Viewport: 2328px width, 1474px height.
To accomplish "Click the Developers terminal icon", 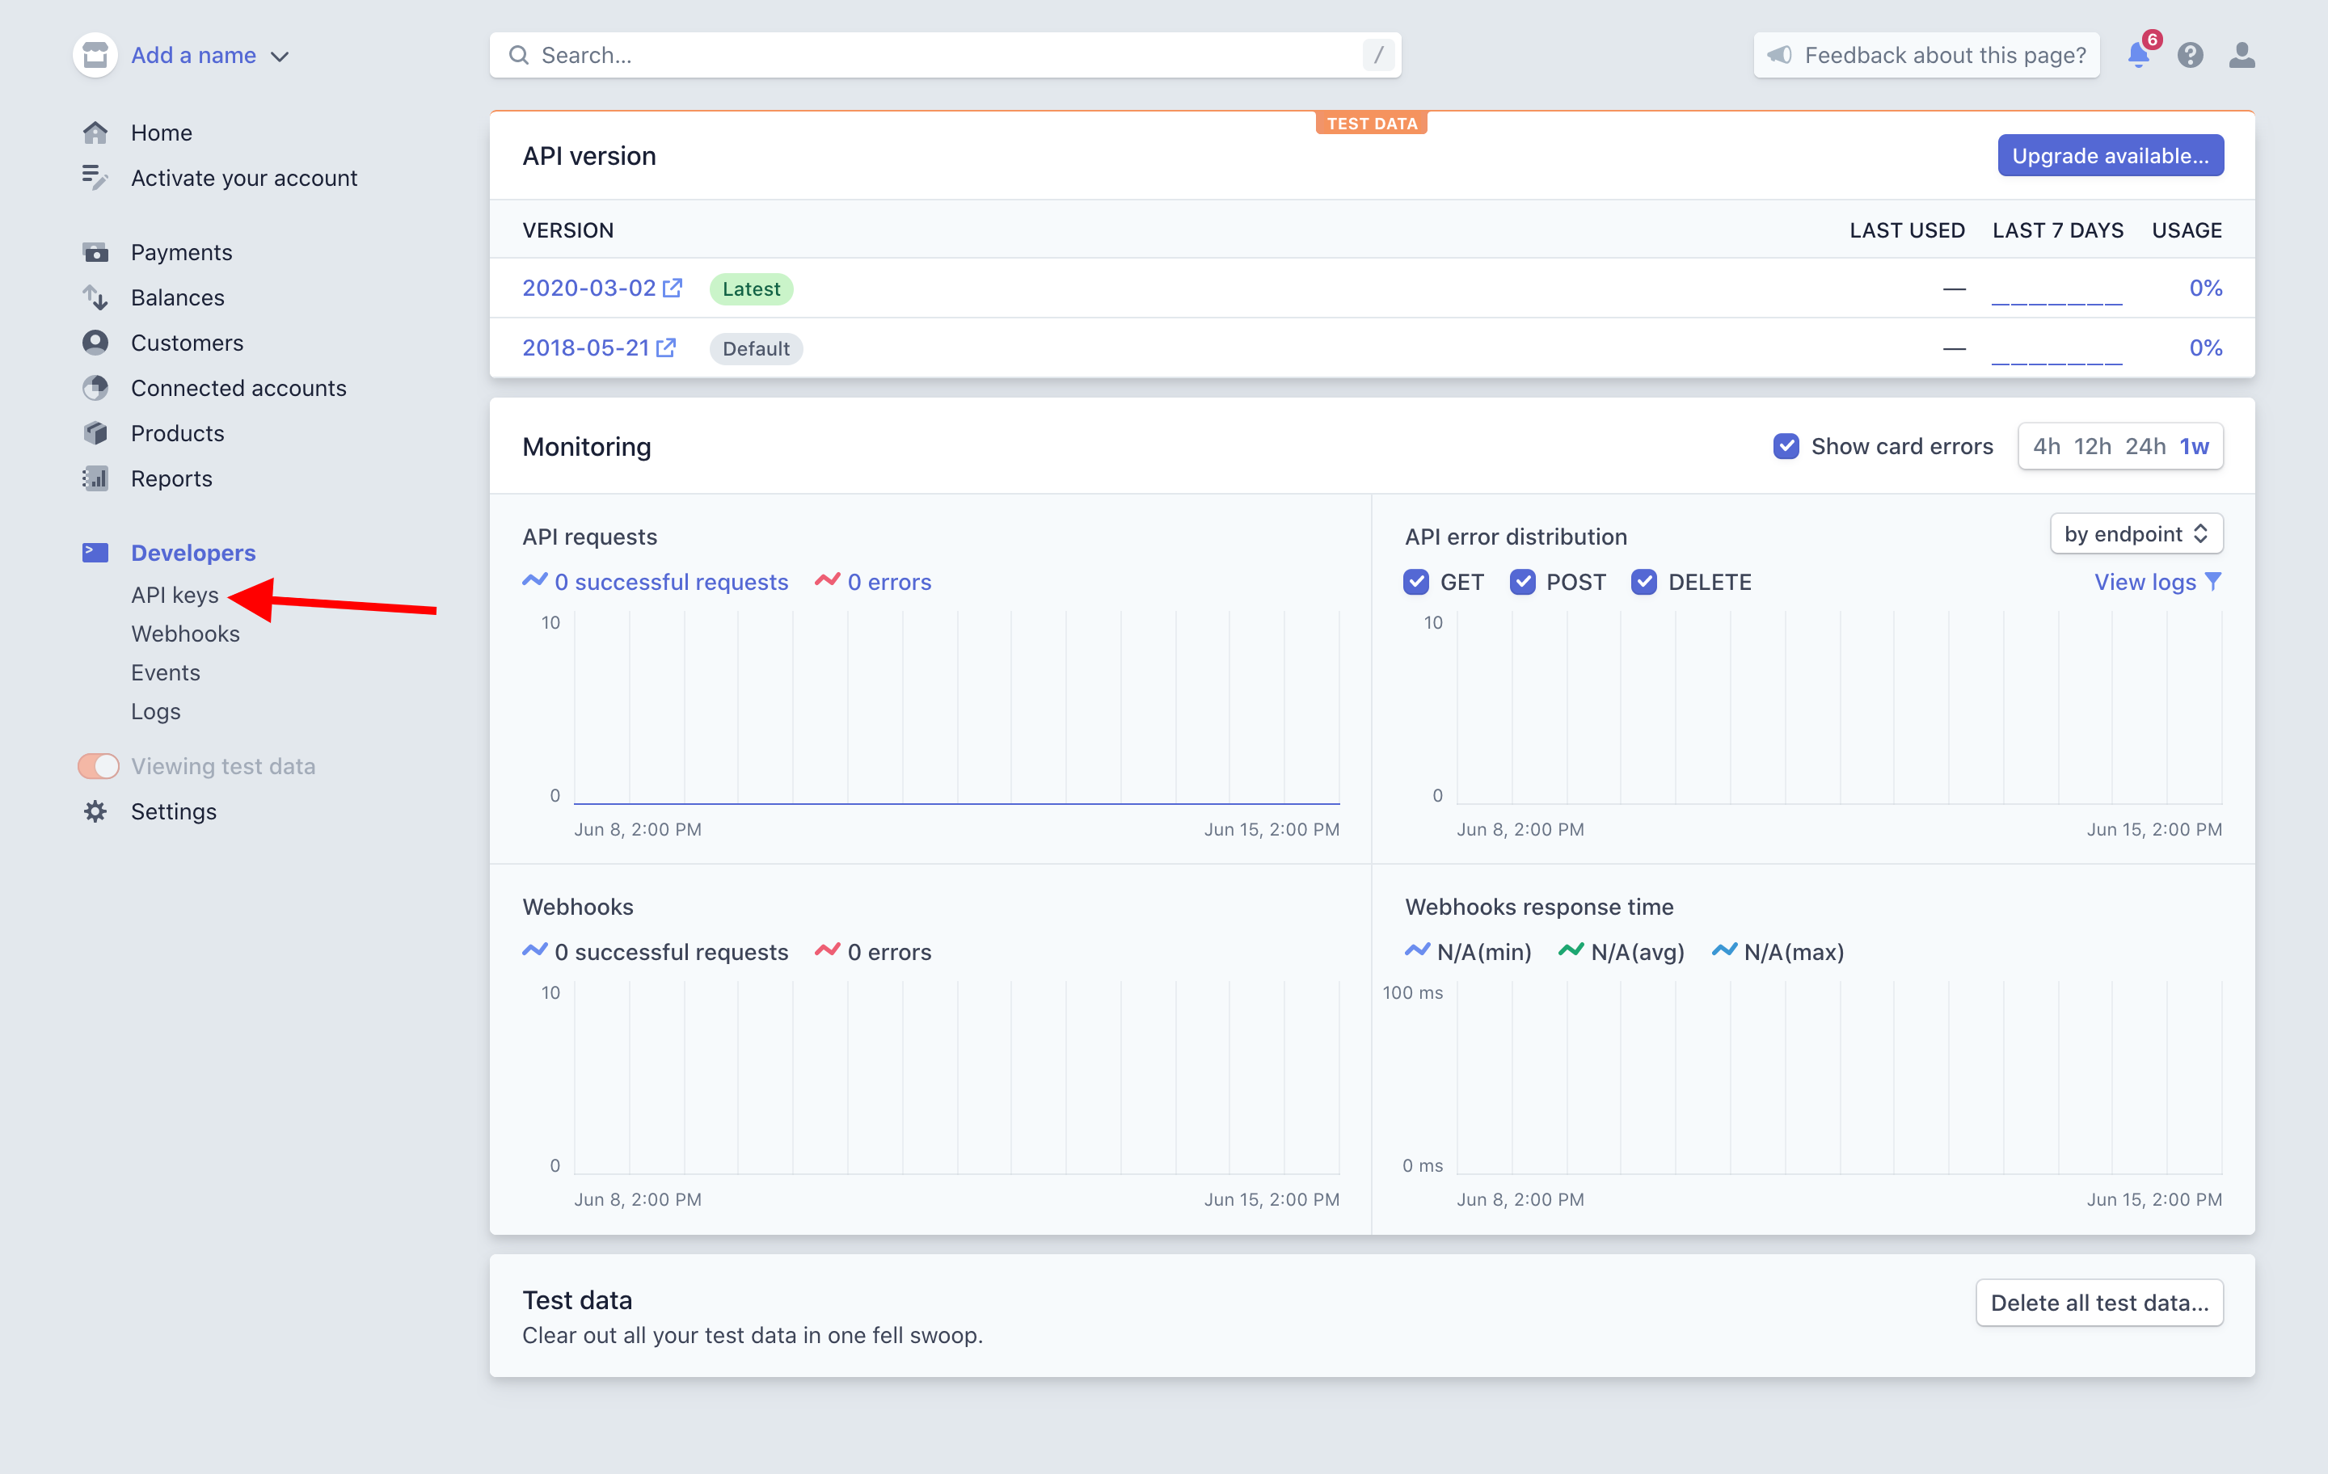I will coord(95,552).
